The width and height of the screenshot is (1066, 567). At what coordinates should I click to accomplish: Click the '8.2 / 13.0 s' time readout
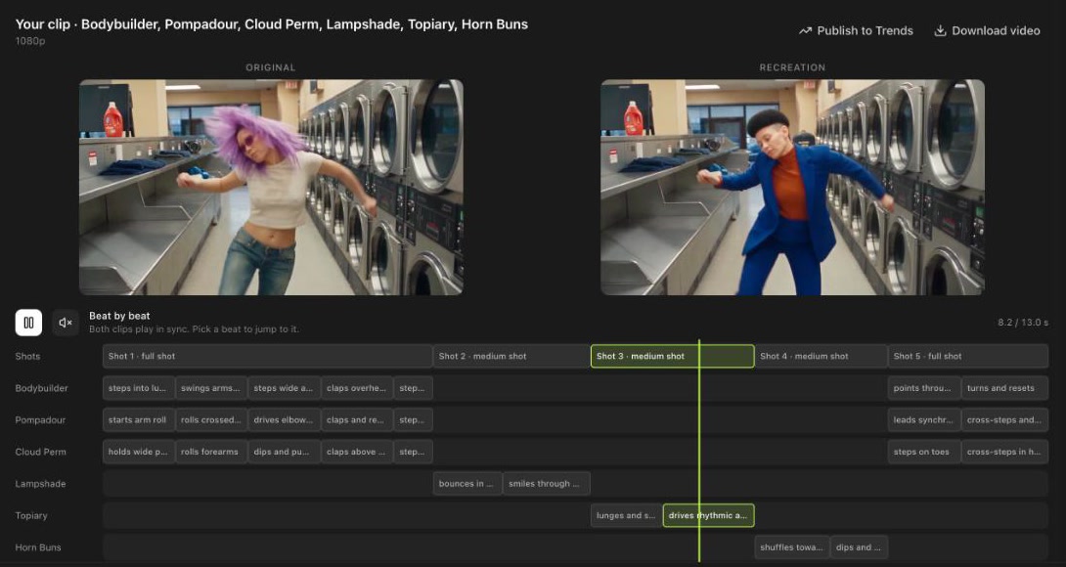[1023, 323]
